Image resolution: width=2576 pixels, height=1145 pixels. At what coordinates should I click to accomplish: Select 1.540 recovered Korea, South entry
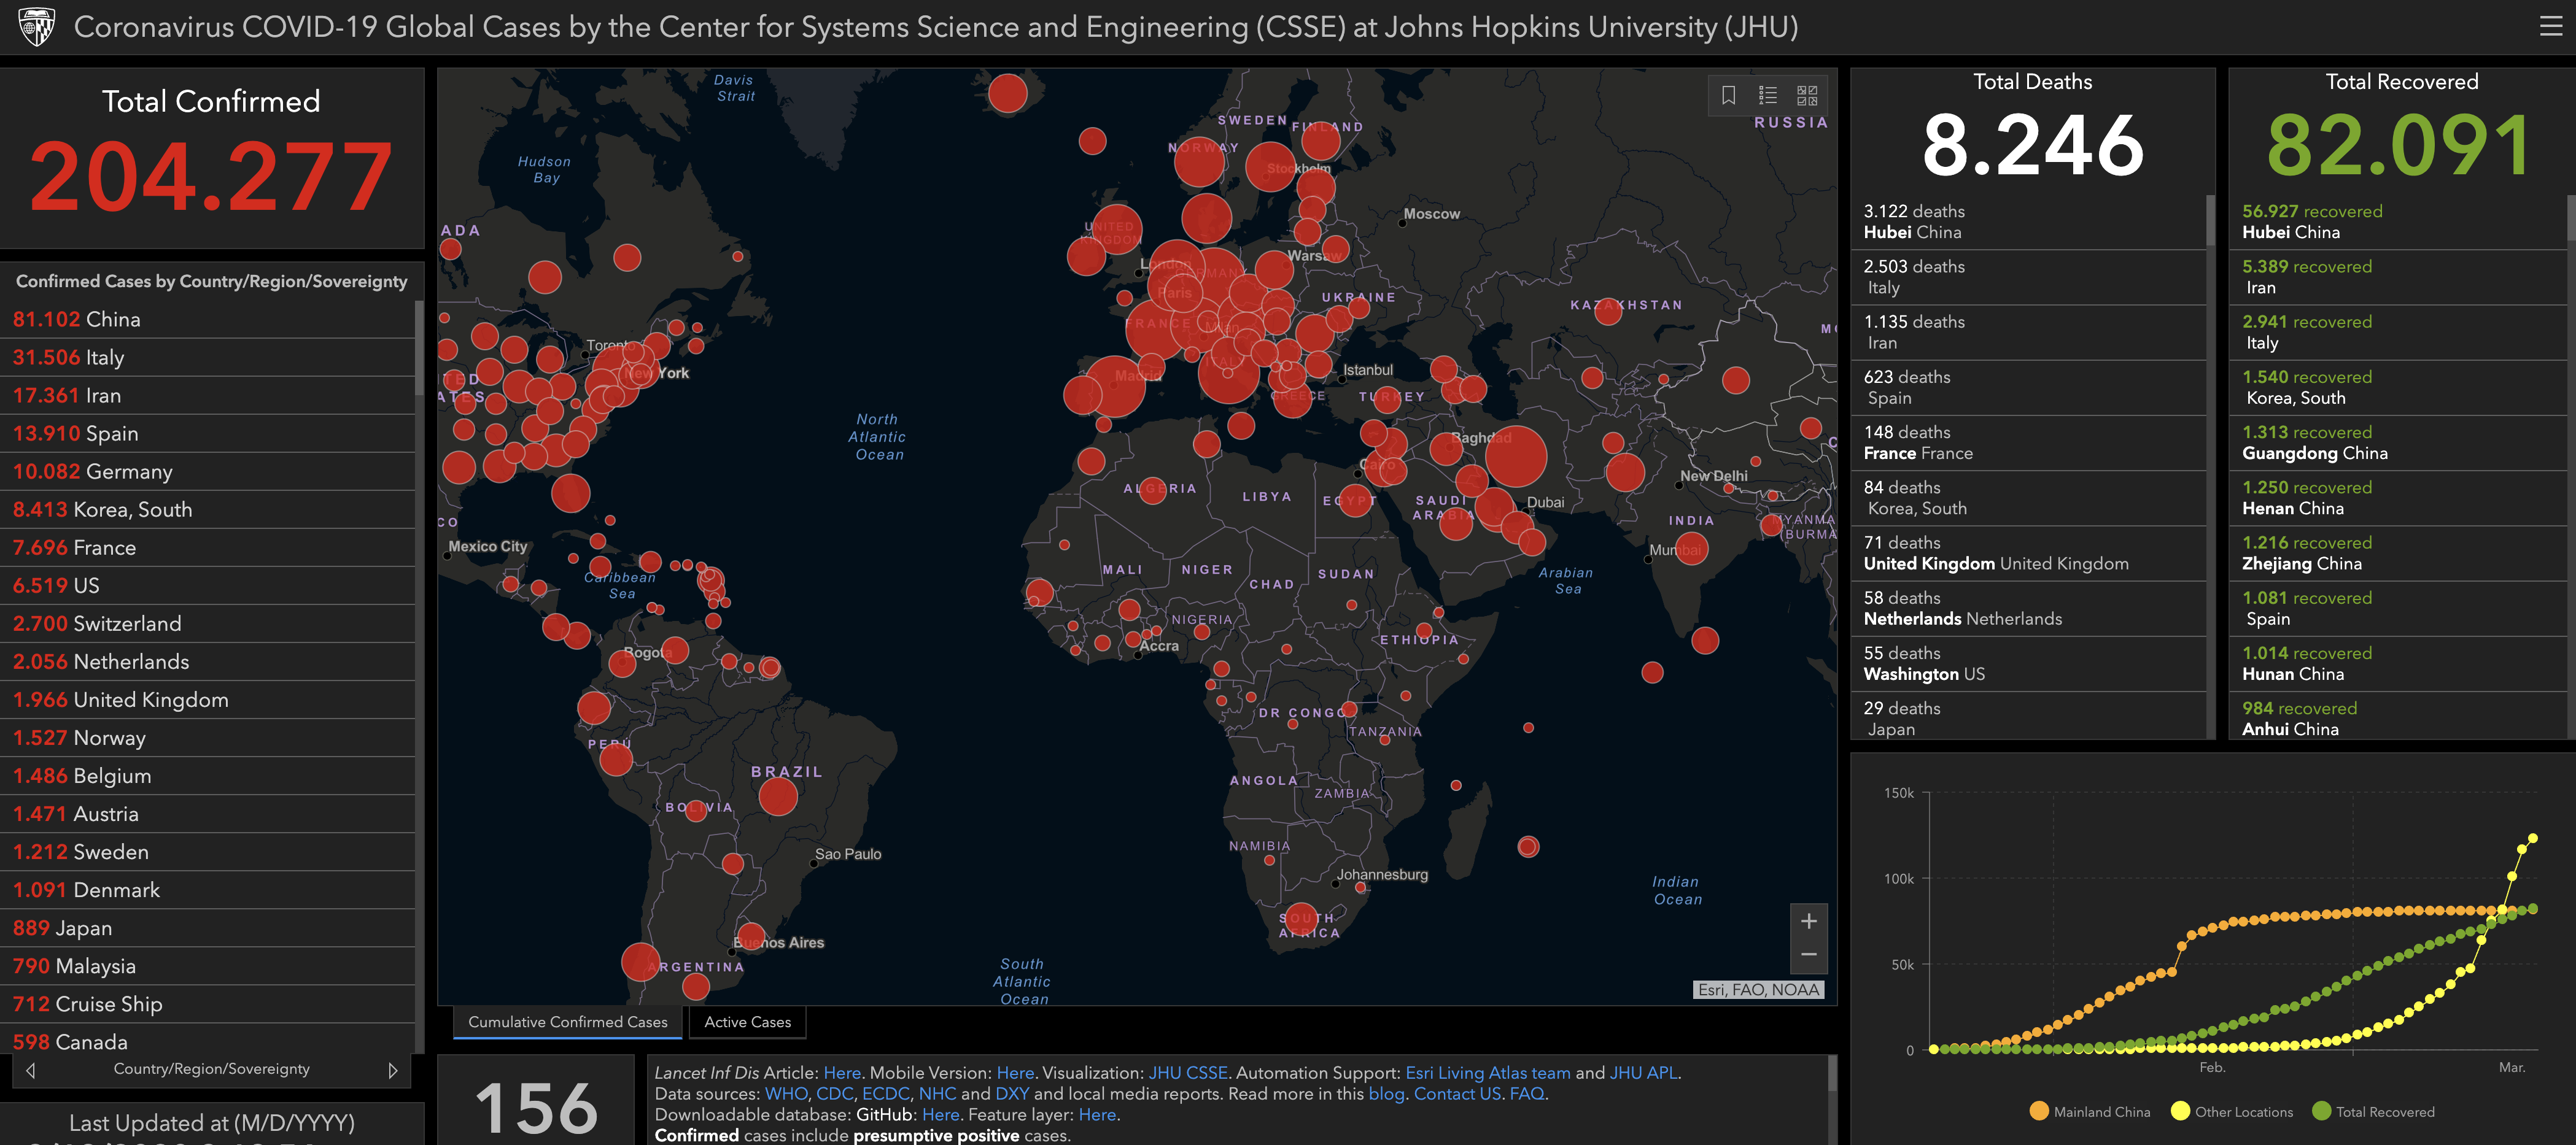pyautogui.click(x=2398, y=388)
